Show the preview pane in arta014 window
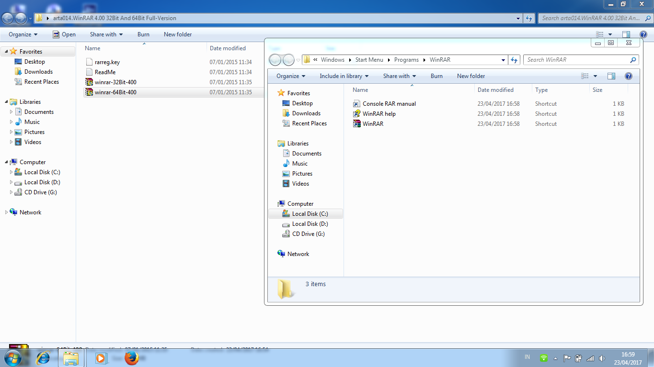This screenshot has width=654, height=367. point(626,34)
